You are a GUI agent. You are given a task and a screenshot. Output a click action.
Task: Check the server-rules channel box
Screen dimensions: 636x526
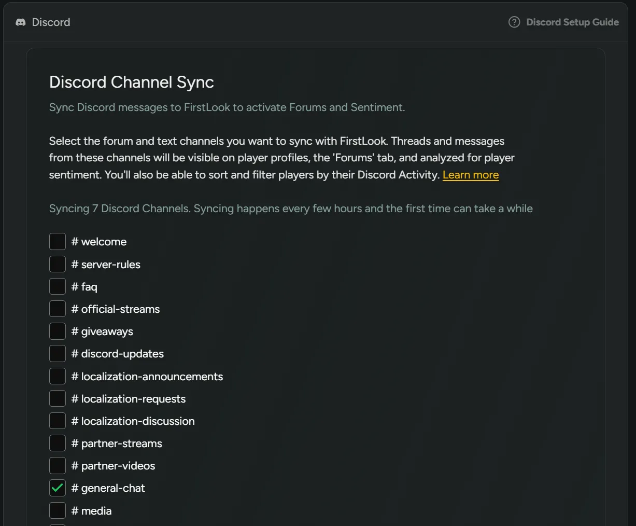[58, 264]
